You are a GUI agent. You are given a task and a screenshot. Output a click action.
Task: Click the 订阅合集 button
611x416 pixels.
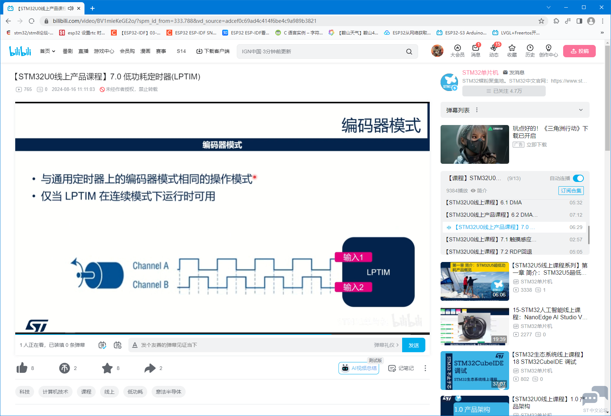pyautogui.click(x=571, y=191)
